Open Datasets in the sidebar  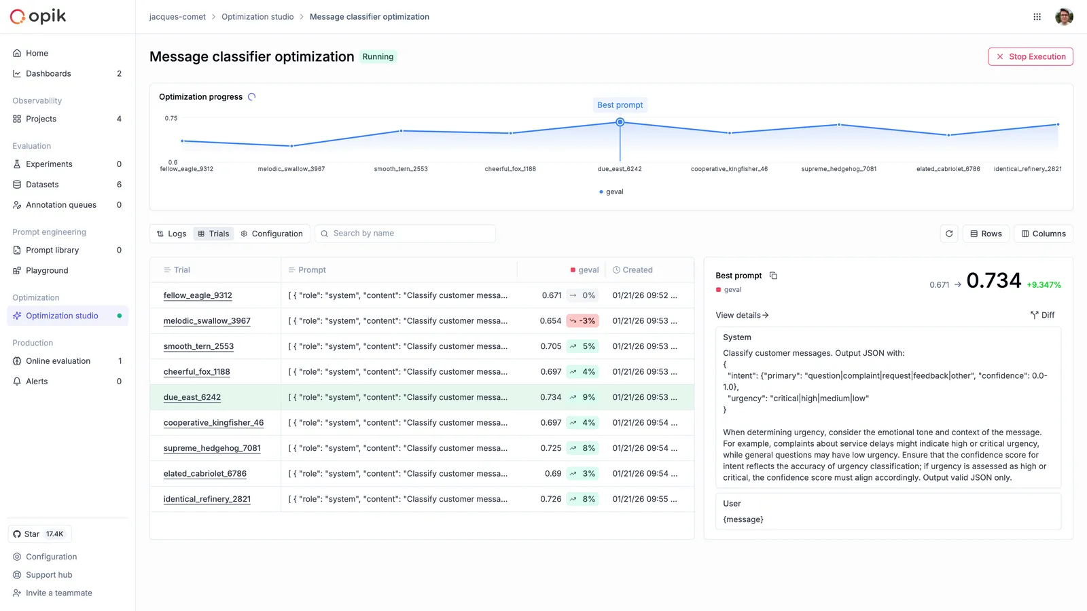(x=67, y=185)
